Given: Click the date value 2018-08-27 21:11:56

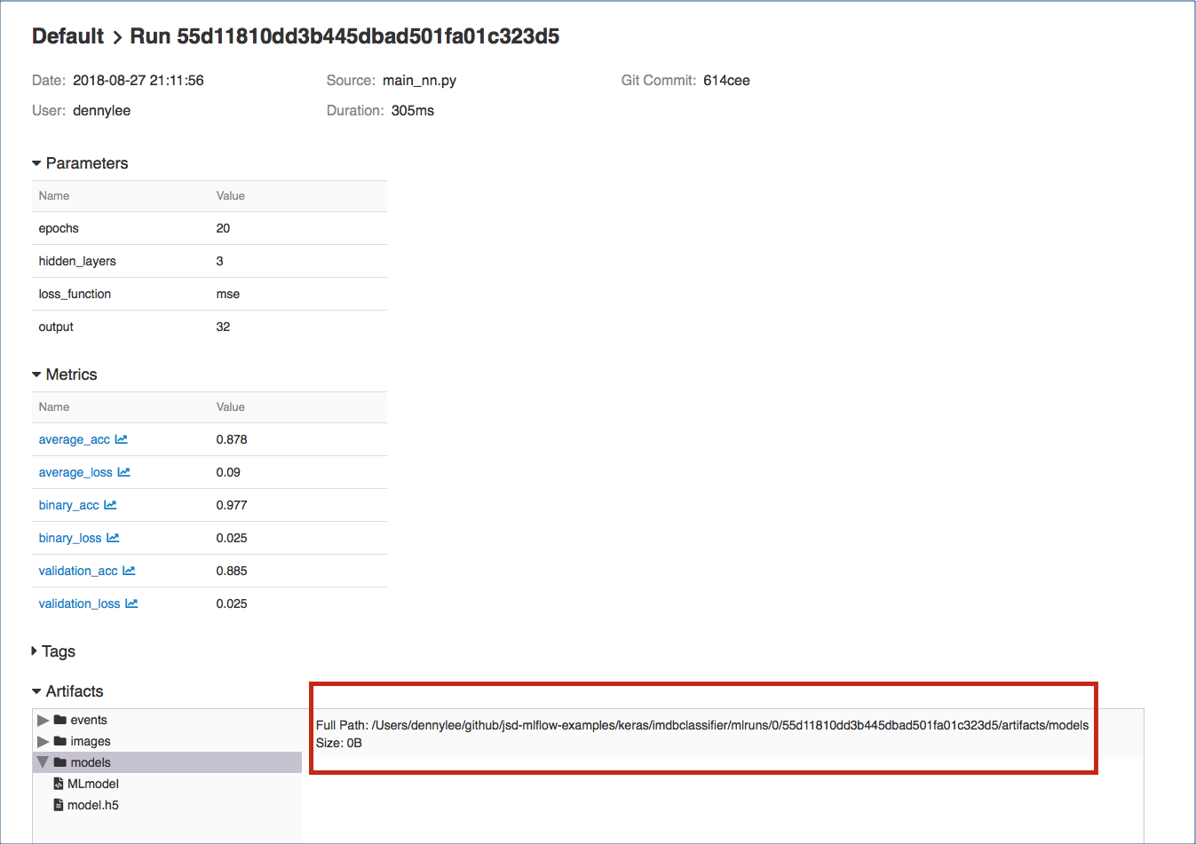Looking at the screenshot, I should pyautogui.click(x=139, y=80).
